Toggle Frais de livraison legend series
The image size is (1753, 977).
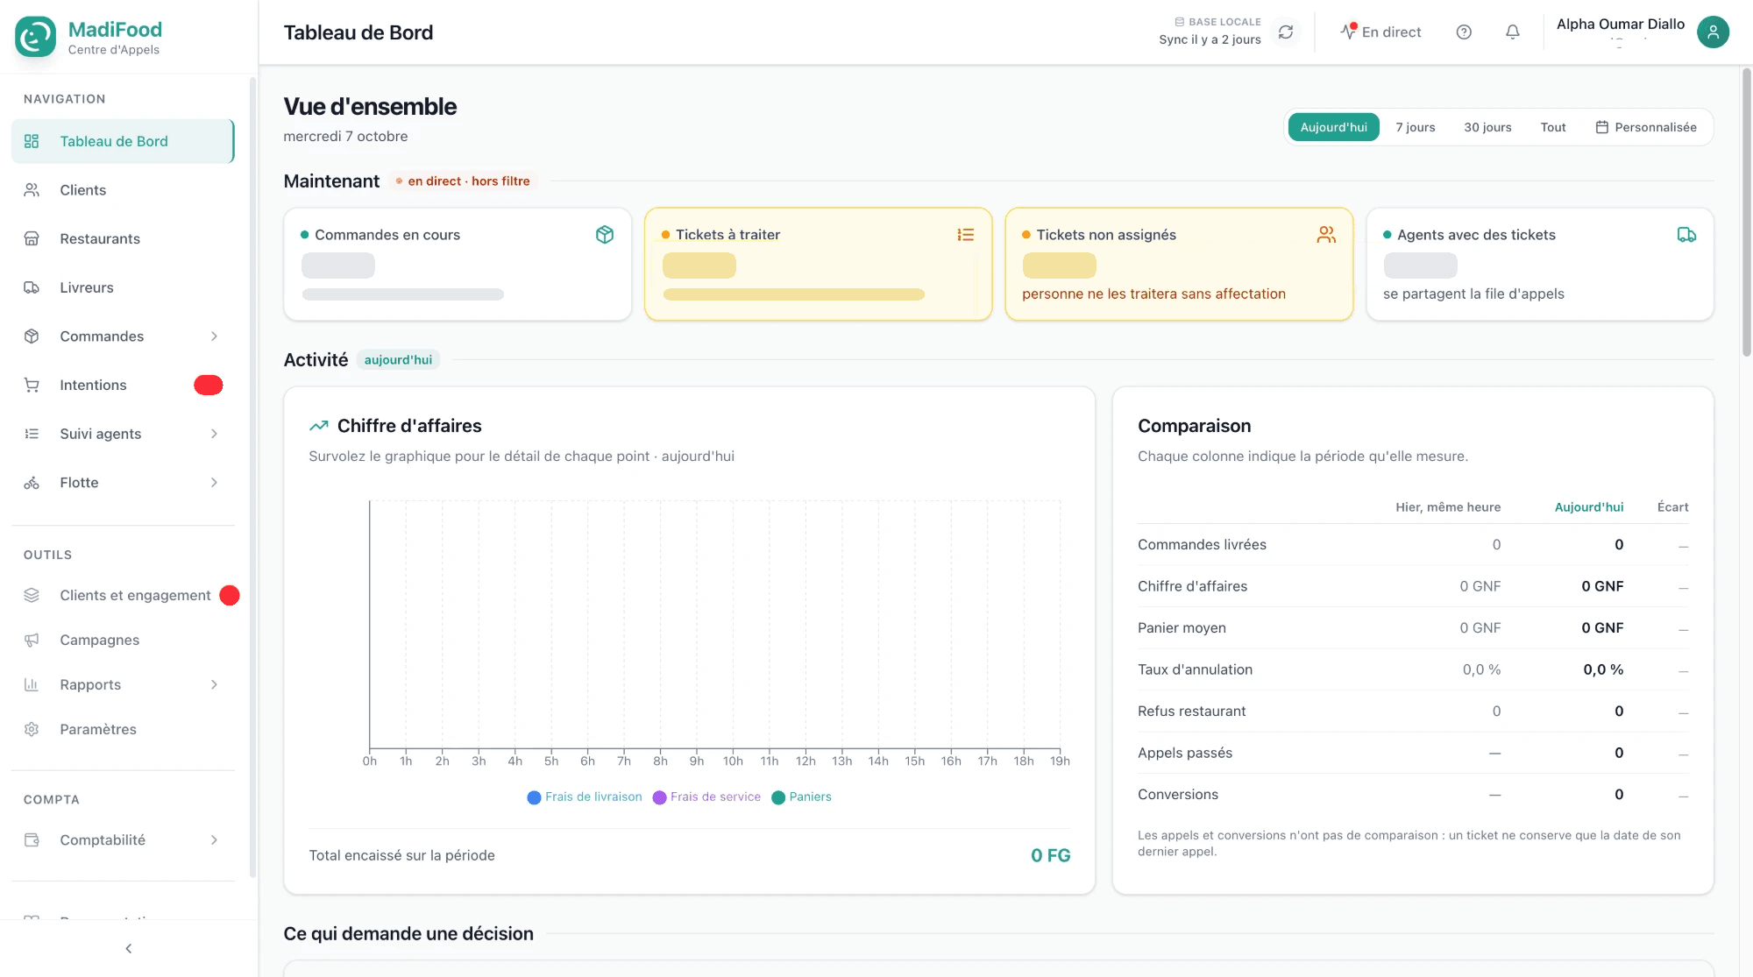click(x=585, y=797)
